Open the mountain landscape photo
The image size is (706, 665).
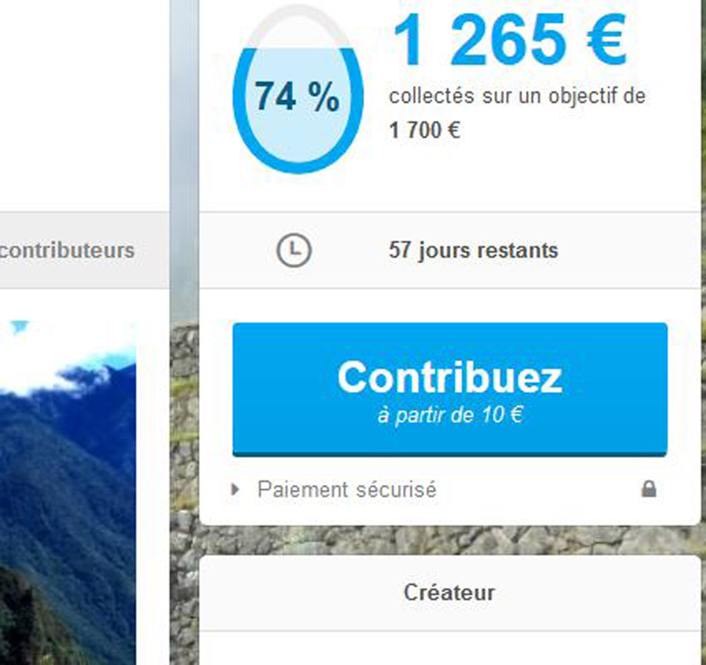click(68, 492)
